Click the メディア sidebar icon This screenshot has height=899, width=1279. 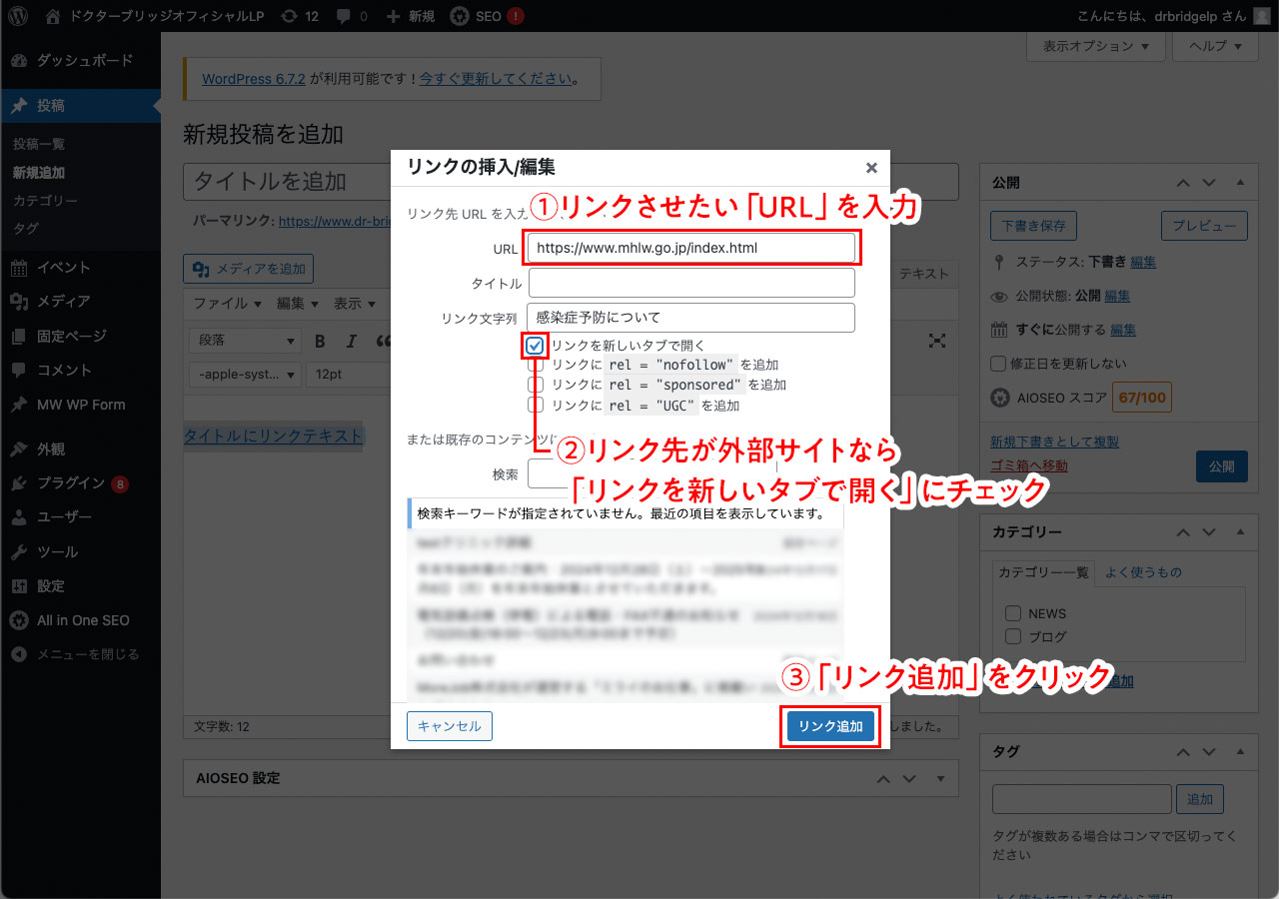tap(19, 301)
